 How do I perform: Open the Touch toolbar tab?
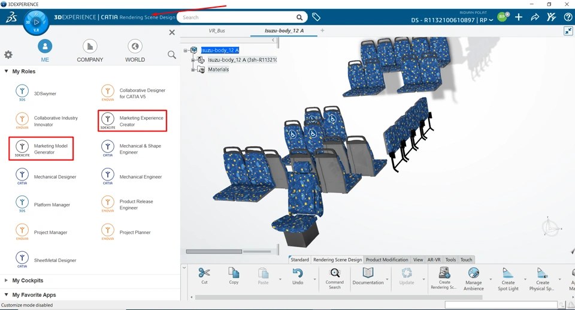pyautogui.click(x=467, y=260)
